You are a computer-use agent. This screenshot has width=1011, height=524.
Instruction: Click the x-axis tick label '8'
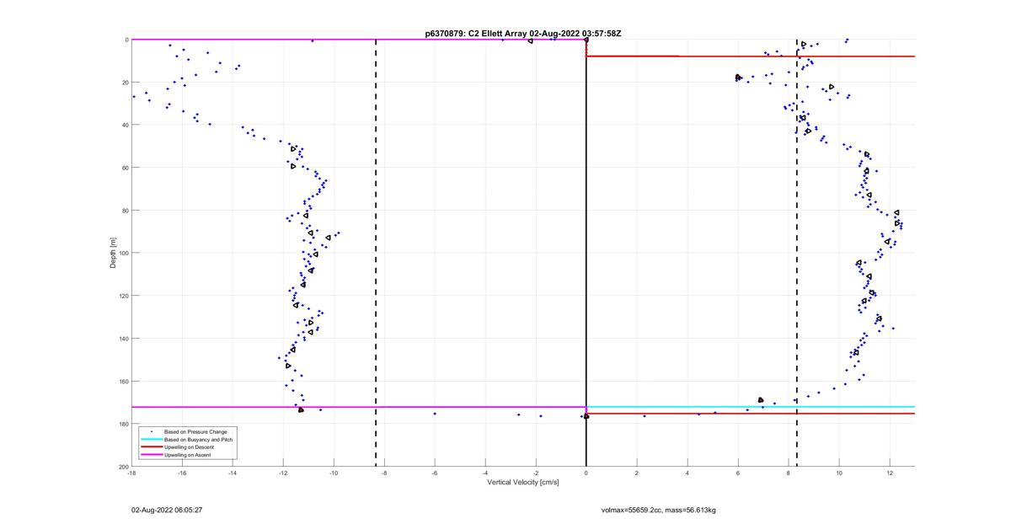789,473
